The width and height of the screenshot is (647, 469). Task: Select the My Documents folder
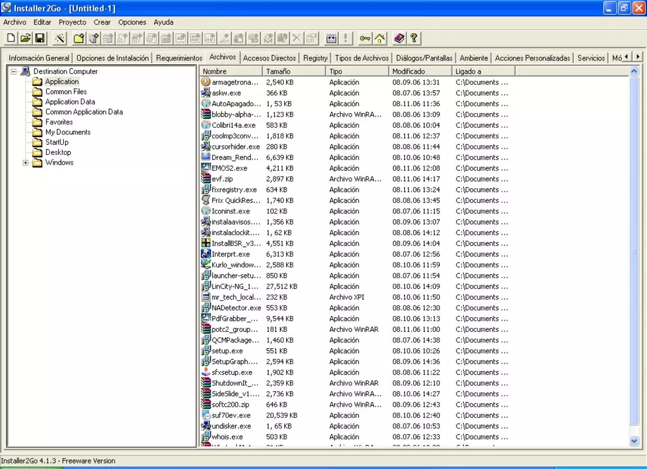click(68, 132)
